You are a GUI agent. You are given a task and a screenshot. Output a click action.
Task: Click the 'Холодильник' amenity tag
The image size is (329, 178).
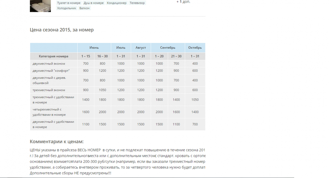tap(67, 8)
